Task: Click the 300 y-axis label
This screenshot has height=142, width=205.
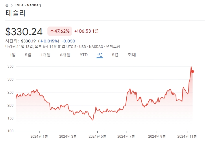Action: (x=10, y=79)
